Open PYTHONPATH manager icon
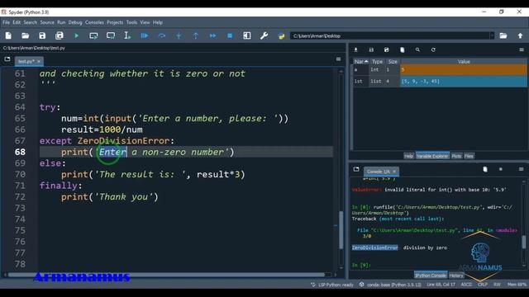The width and height of the screenshot is (529, 297). coord(281,35)
